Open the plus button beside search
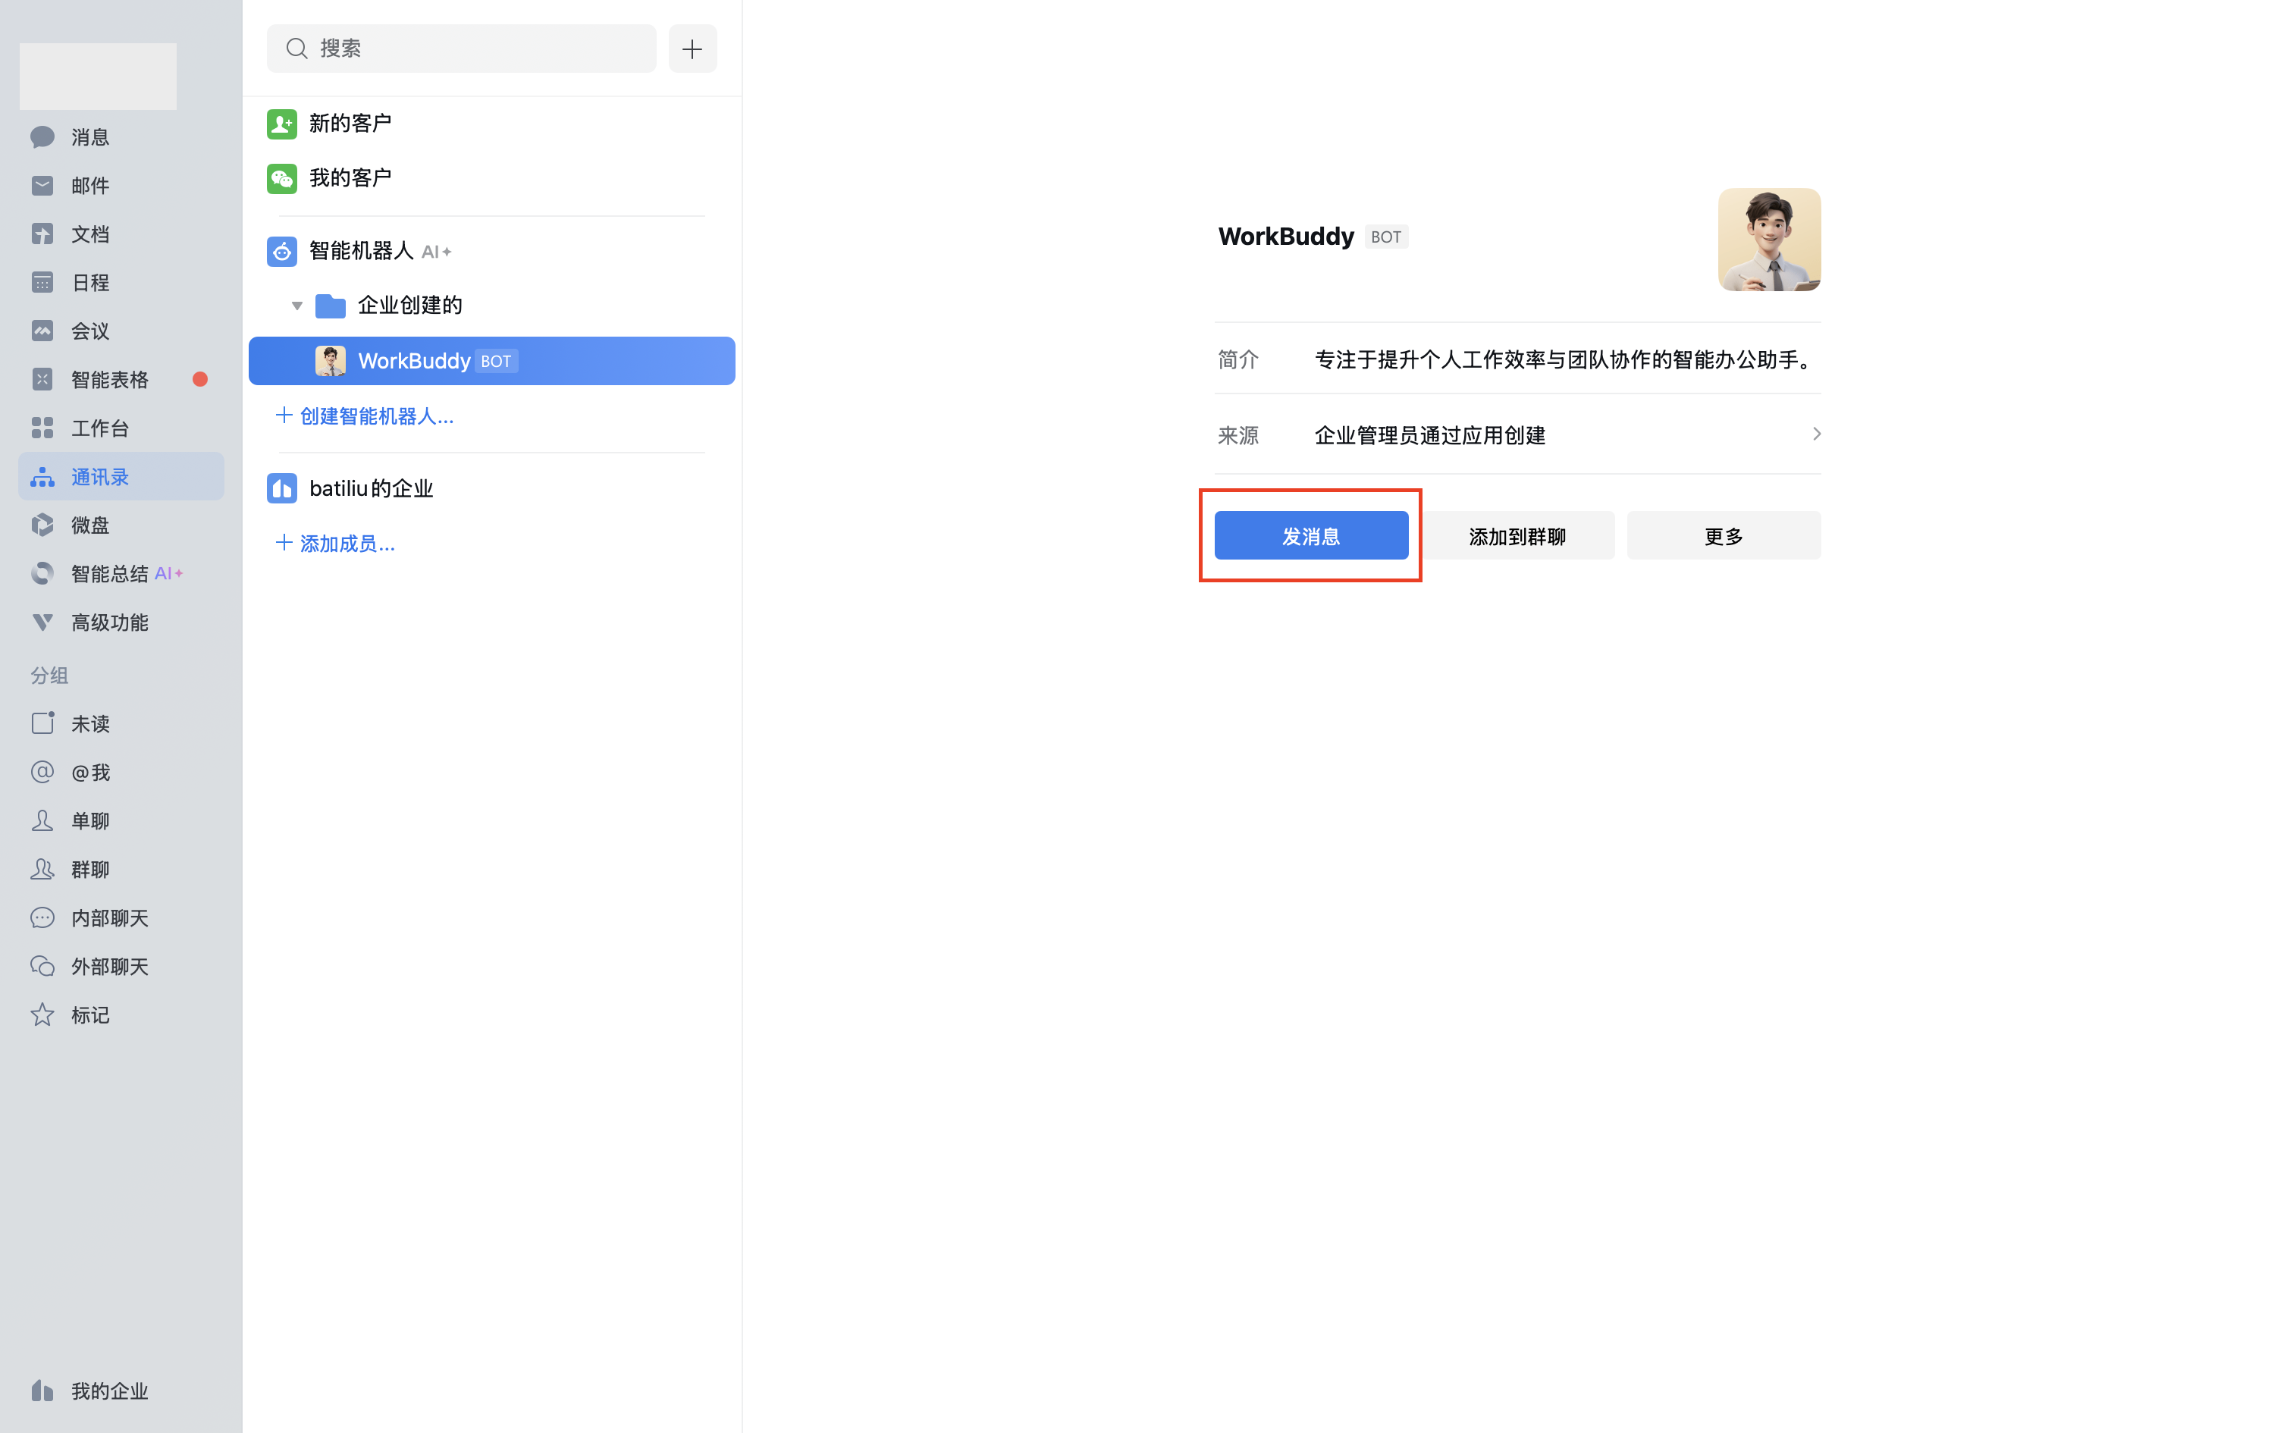The height and width of the screenshot is (1433, 2293). (692, 49)
